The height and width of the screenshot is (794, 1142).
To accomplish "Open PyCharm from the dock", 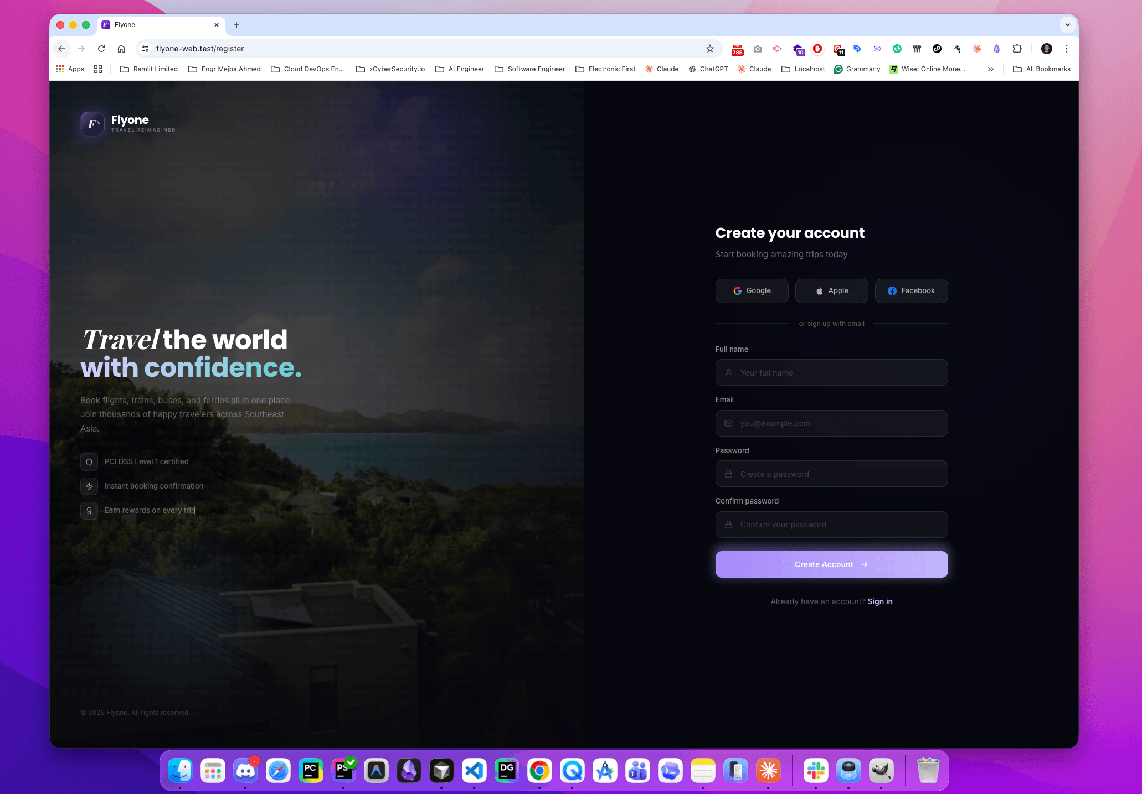I will (x=311, y=770).
